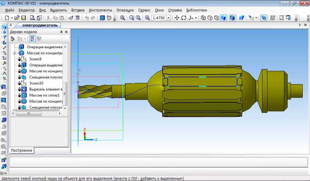Image resolution: width=310 pixels, height=181 pixels.
Task: Close the Дерево модели panel
Action: (66, 32)
